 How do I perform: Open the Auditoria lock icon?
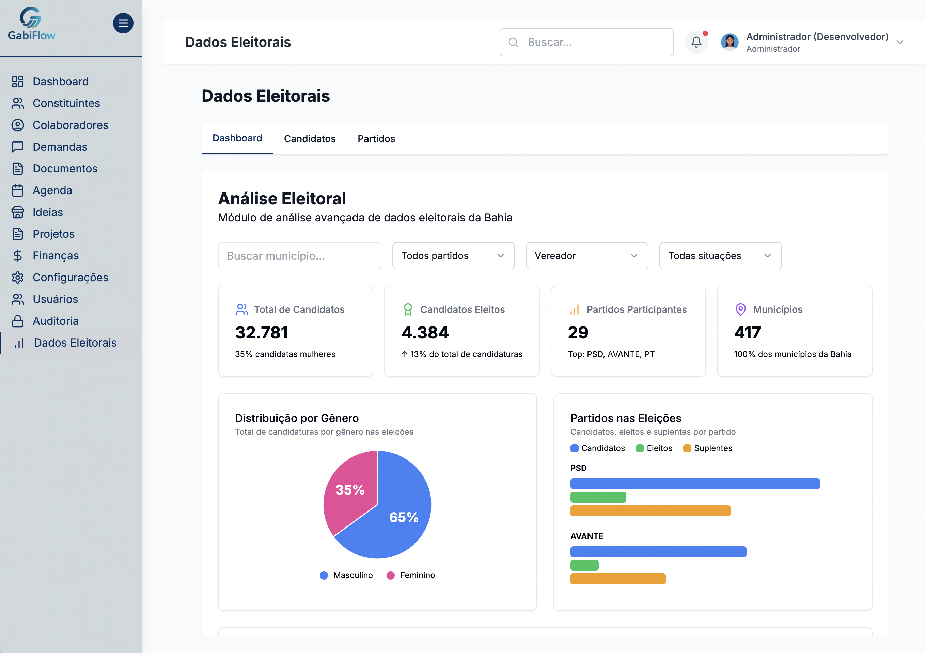[x=18, y=321]
